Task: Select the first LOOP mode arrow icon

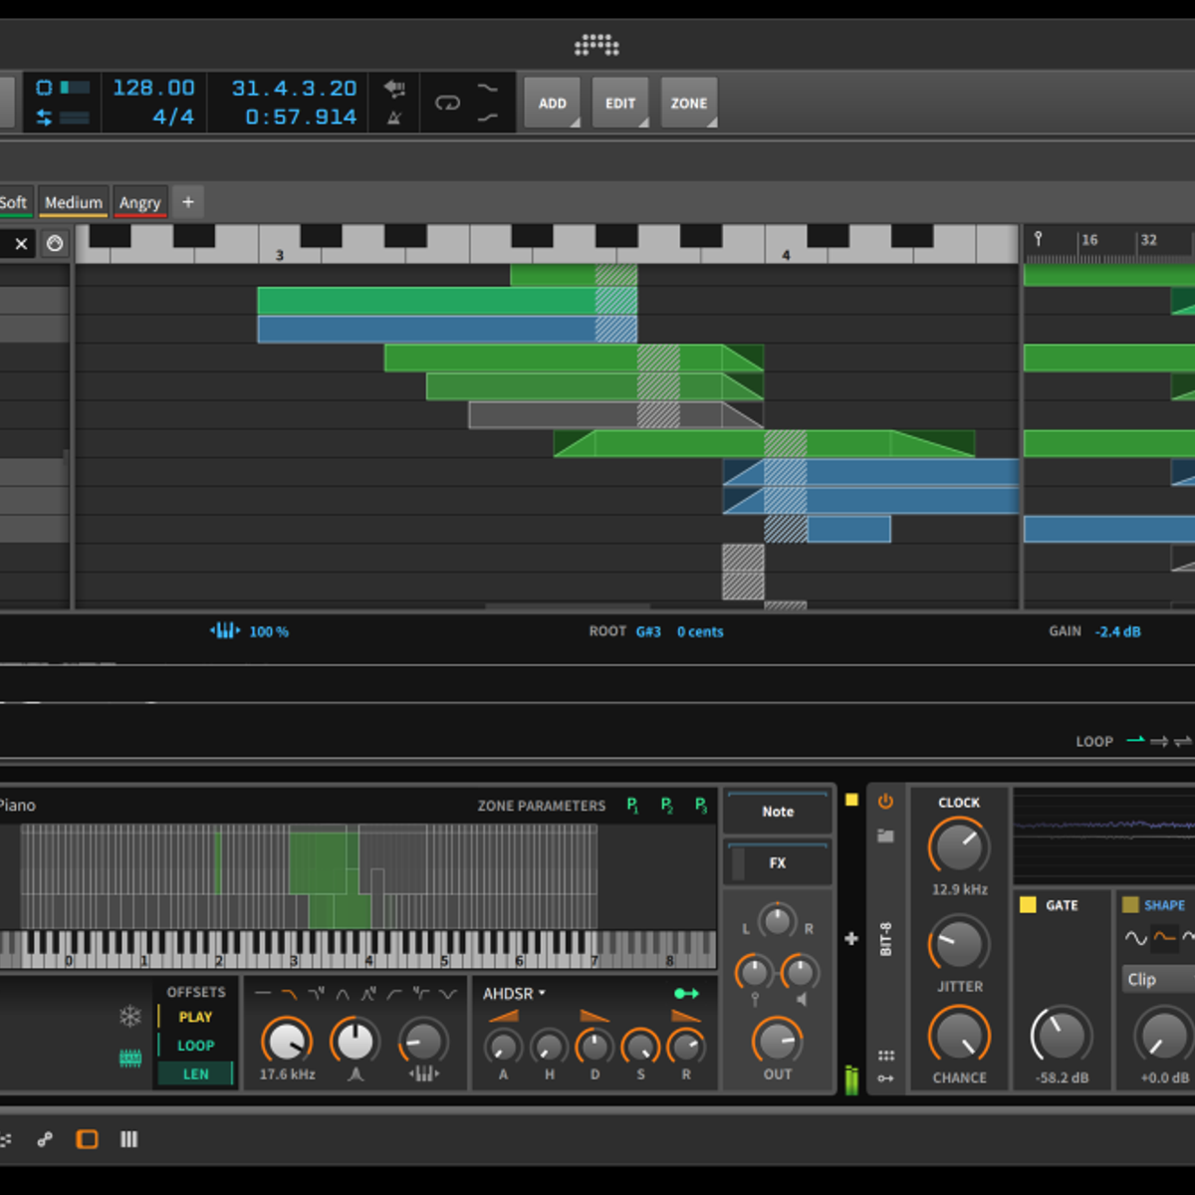Action: [1135, 740]
